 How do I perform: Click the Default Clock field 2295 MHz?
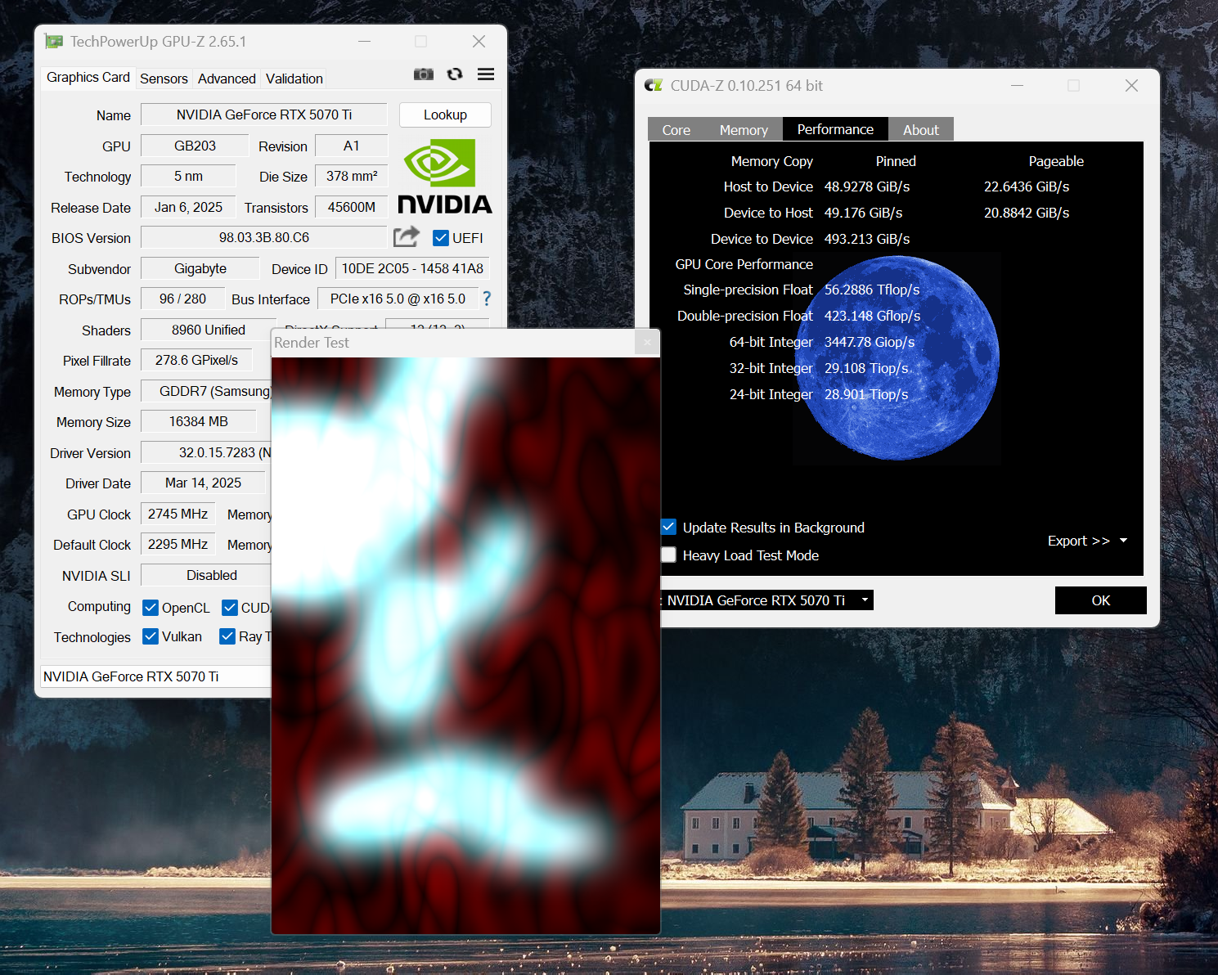pyautogui.click(x=178, y=544)
